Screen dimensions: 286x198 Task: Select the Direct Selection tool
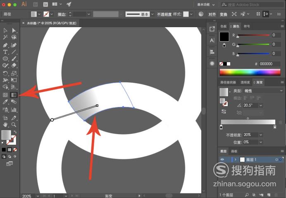pyautogui.click(x=14, y=30)
